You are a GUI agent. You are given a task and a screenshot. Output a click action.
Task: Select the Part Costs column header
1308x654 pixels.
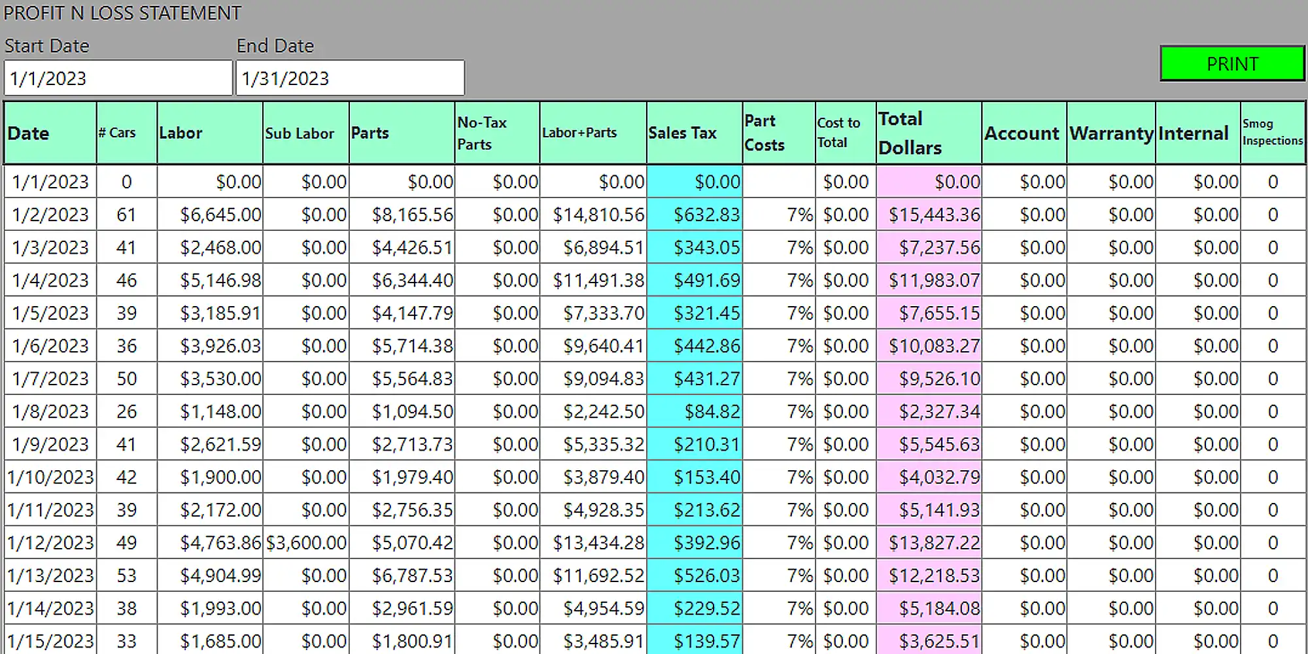pos(779,133)
